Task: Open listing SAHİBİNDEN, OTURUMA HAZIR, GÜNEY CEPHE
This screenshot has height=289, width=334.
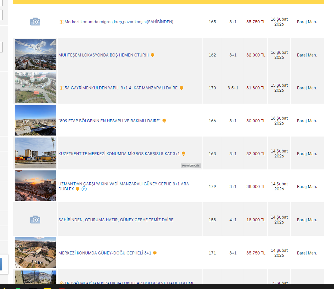Action: click(116, 220)
